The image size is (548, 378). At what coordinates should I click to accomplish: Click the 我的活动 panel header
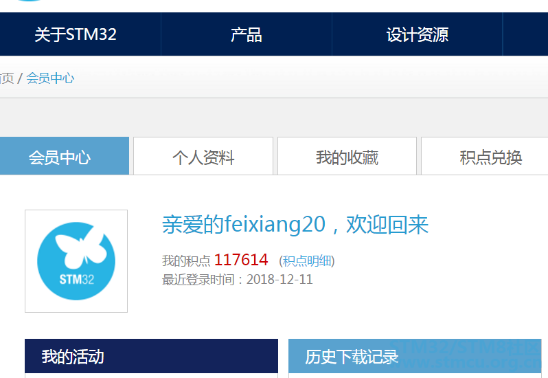pos(151,356)
